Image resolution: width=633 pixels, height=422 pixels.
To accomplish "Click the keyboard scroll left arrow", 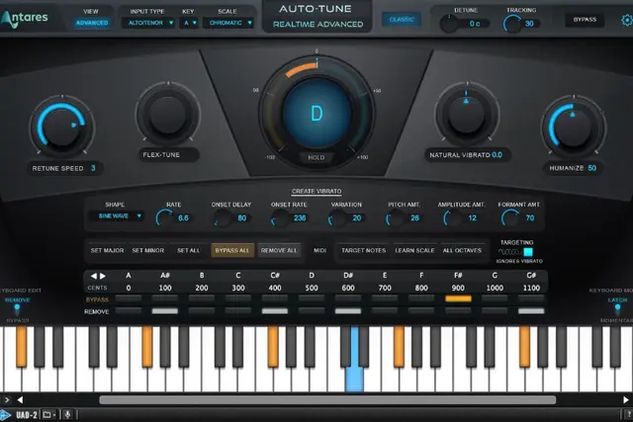I will click(x=20, y=400).
